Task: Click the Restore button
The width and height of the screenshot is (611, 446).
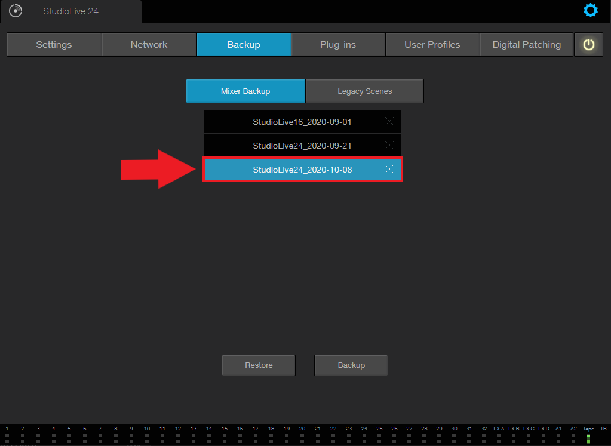Action: [259, 365]
